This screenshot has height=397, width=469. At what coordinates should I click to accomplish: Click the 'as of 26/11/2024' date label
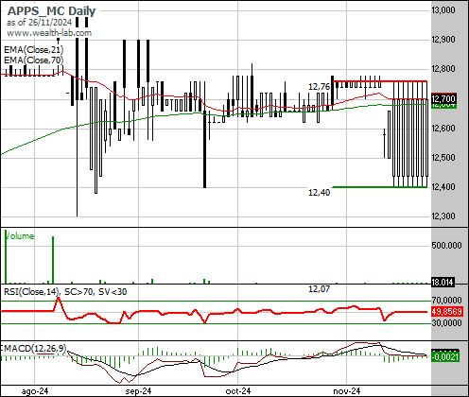pyautogui.click(x=39, y=23)
